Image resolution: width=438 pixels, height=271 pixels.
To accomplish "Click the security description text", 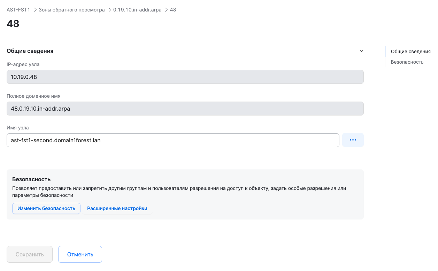I will 179,192.
